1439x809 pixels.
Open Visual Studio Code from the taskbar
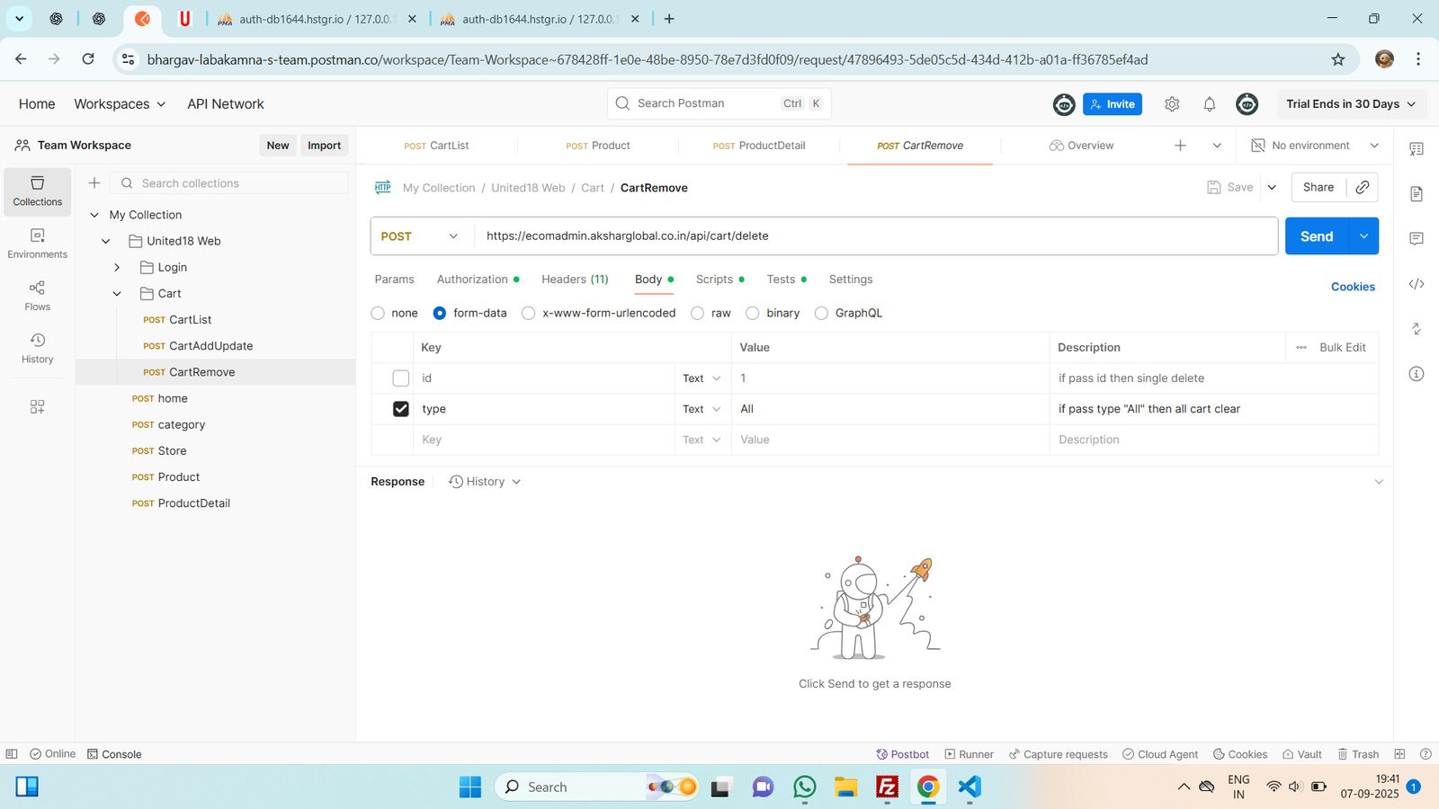click(969, 787)
